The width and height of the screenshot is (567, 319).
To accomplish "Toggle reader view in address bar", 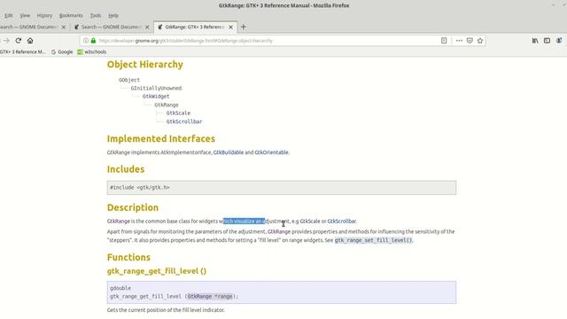I will [x=444, y=41].
